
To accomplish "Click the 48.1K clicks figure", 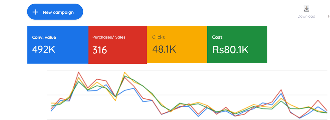I will (164, 49).
